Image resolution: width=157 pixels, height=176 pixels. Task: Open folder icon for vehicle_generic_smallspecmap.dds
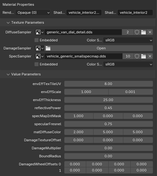click(x=143, y=56)
